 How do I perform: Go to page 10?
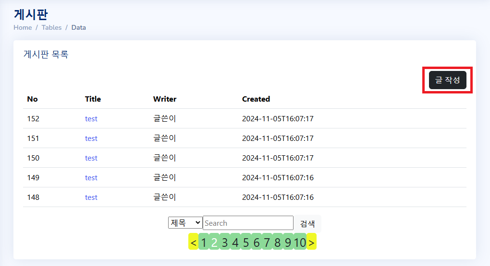pos(300,242)
